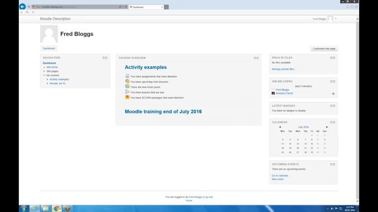Click Fred Bloggs in Online Users block
Image resolution: width=378 pixels, height=212 pixels.
282,90
